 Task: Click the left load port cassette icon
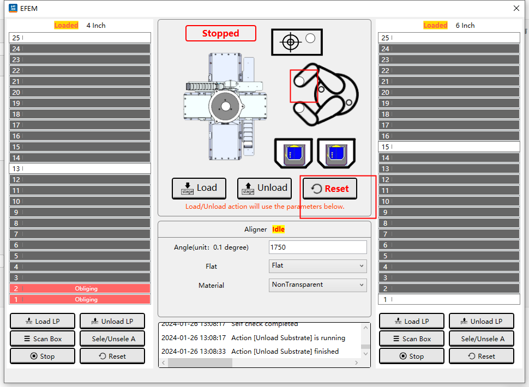tap(293, 153)
